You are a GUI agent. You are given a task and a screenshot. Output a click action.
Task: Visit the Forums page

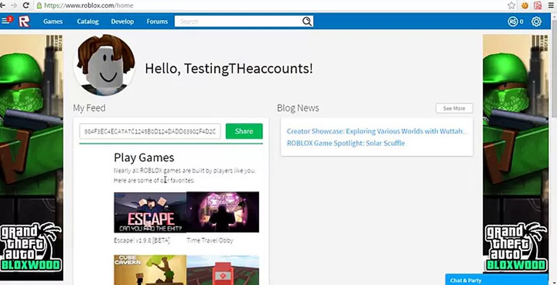coord(157,21)
